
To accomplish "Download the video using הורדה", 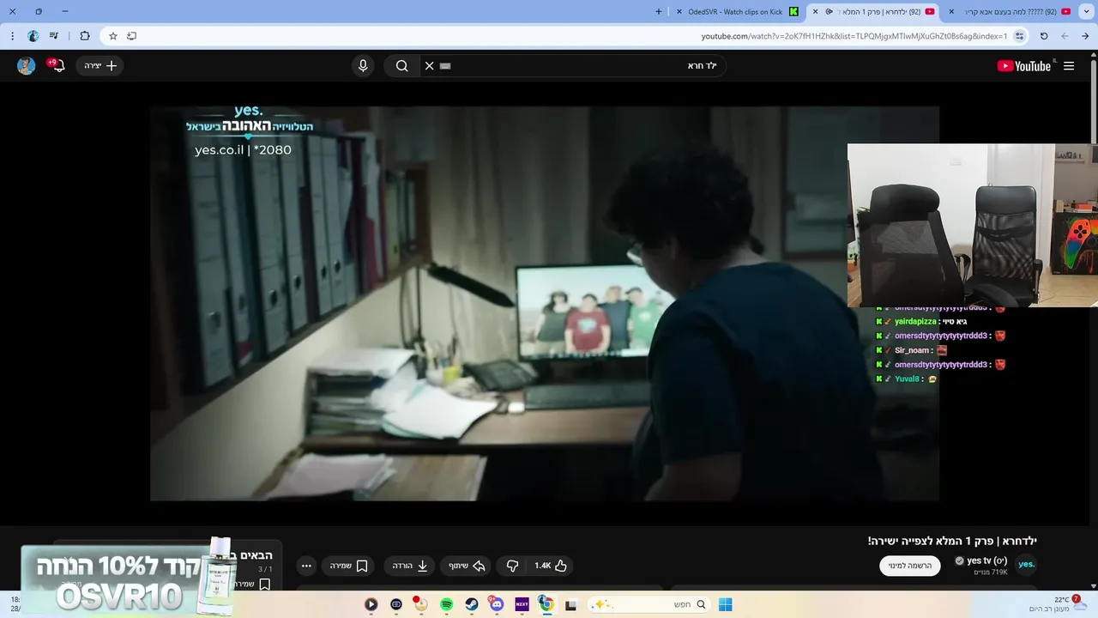I will point(410,566).
